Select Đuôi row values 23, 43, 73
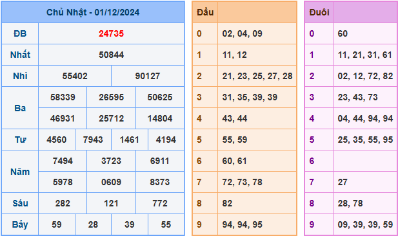Viewport: 398px width, 236px height. tap(357, 97)
